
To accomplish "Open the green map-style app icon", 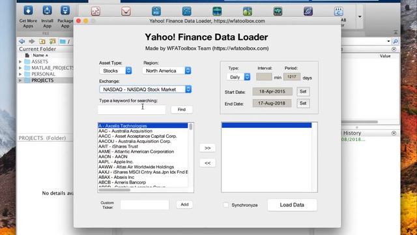I will point(248,11).
